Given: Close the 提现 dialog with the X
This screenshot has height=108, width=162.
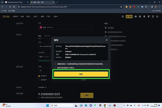Looking at the screenshot, I should 107,40.
